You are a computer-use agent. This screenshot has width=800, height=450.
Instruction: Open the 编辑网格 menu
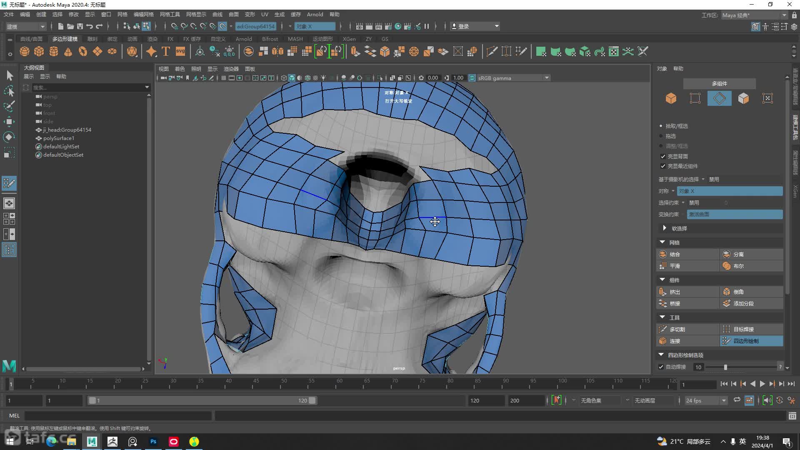click(143, 15)
